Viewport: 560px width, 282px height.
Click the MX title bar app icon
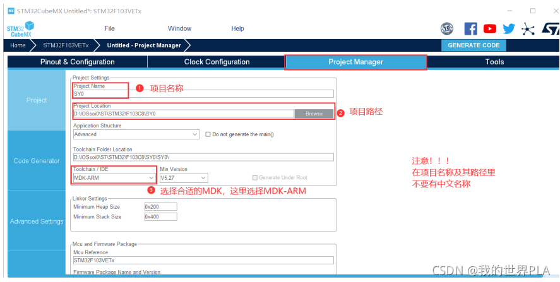coord(11,11)
